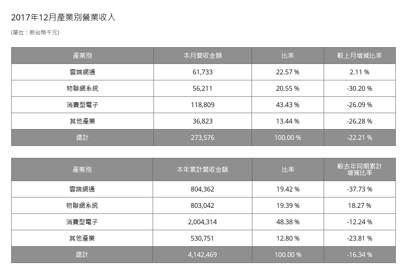The image size is (407, 271).
Task: Click the 48.38 % cumulative ratio cell
Action: click(288, 222)
